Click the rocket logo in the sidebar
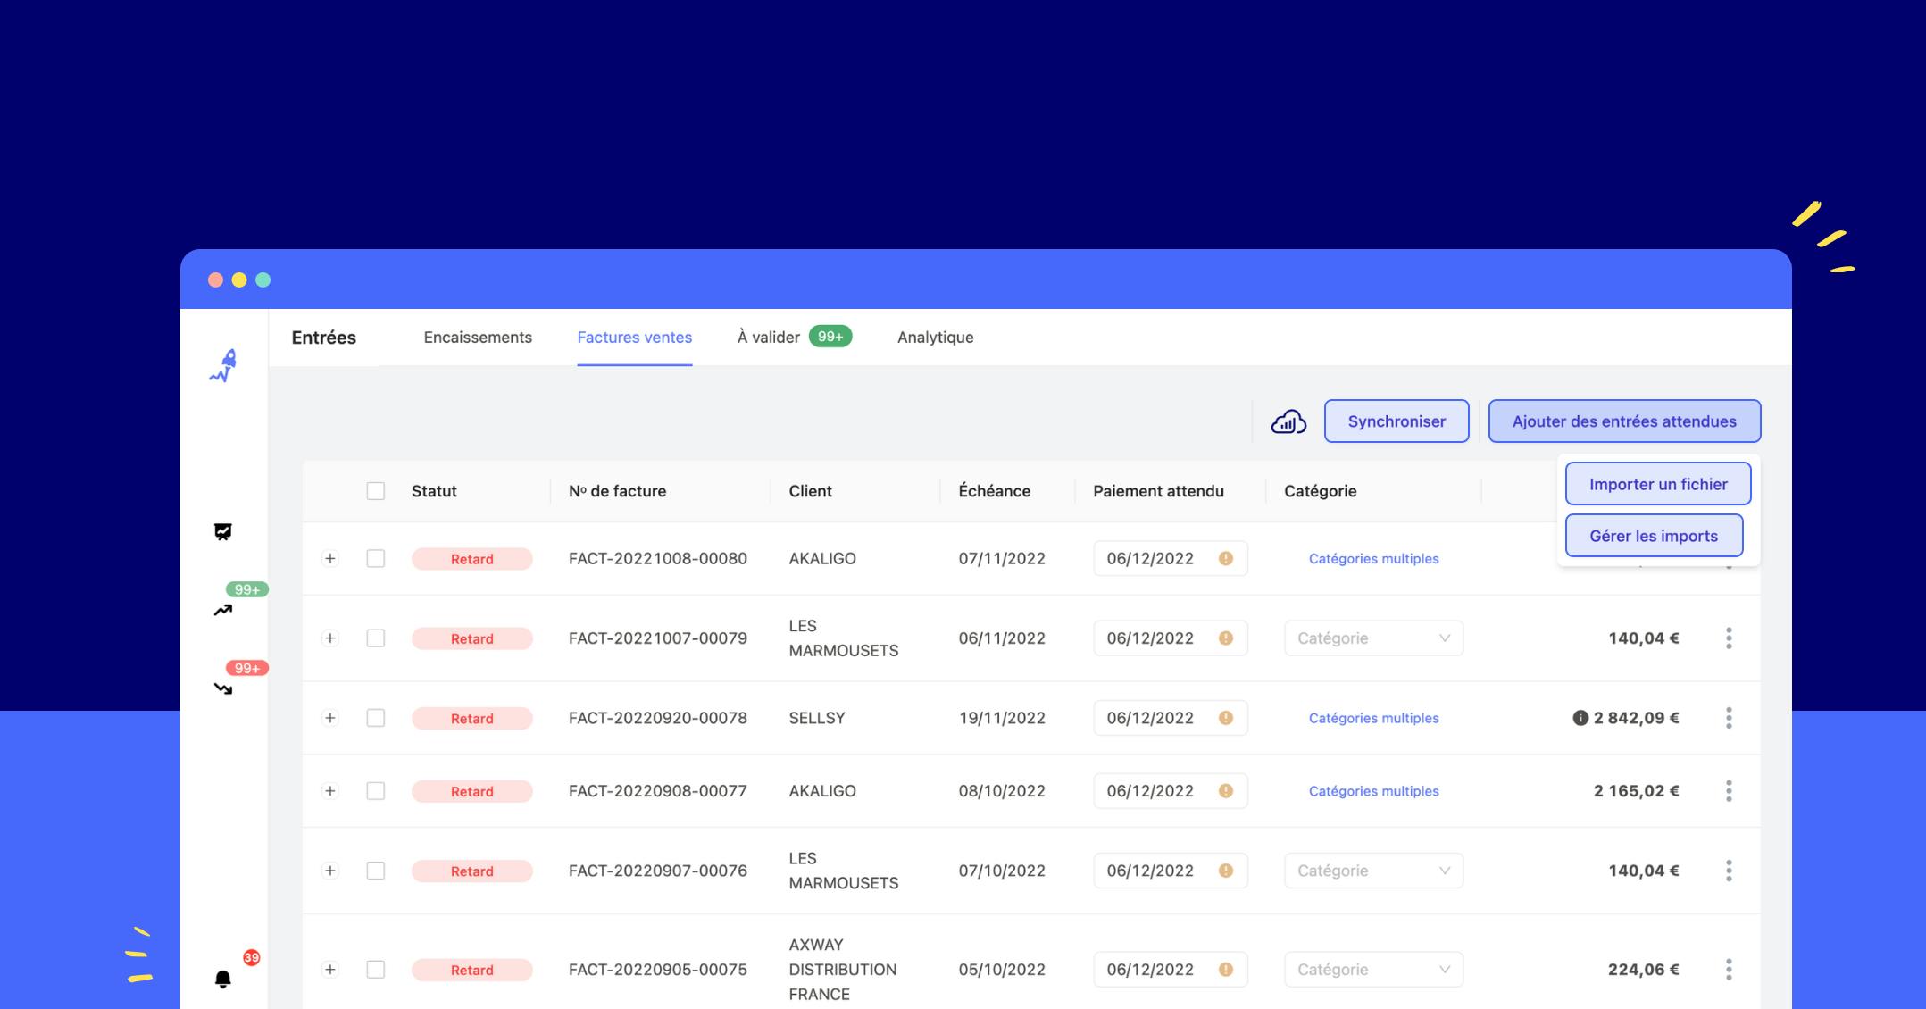1926x1009 pixels. tap(223, 366)
